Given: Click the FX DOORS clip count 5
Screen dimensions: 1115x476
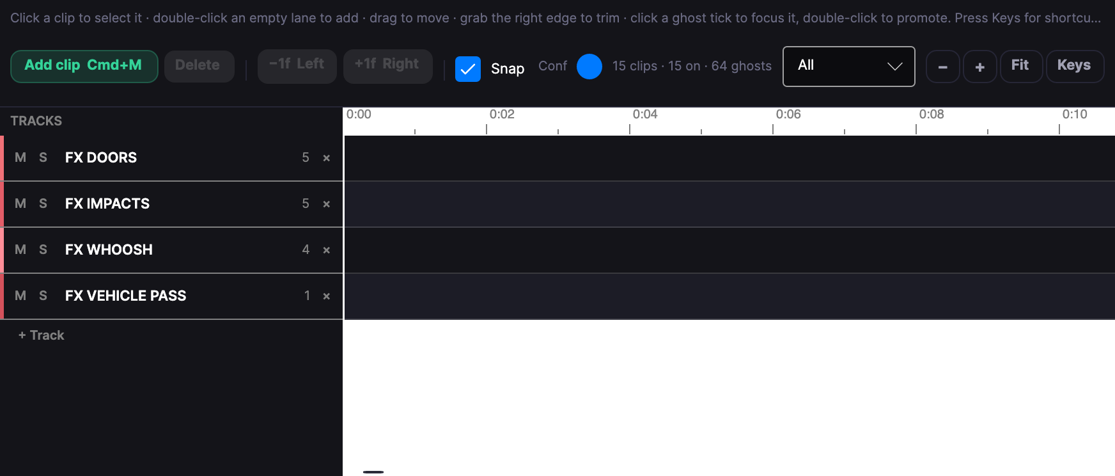Looking at the screenshot, I should pos(306,157).
